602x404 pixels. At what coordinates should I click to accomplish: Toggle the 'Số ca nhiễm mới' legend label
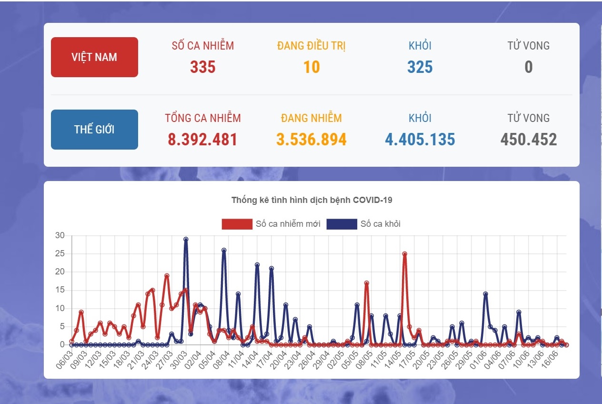click(288, 224)
